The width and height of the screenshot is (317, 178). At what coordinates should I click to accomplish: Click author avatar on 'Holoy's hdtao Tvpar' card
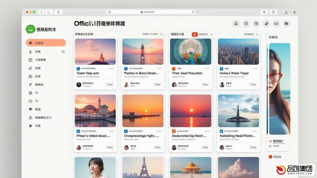pyautogui.click(x=222, y=85)
